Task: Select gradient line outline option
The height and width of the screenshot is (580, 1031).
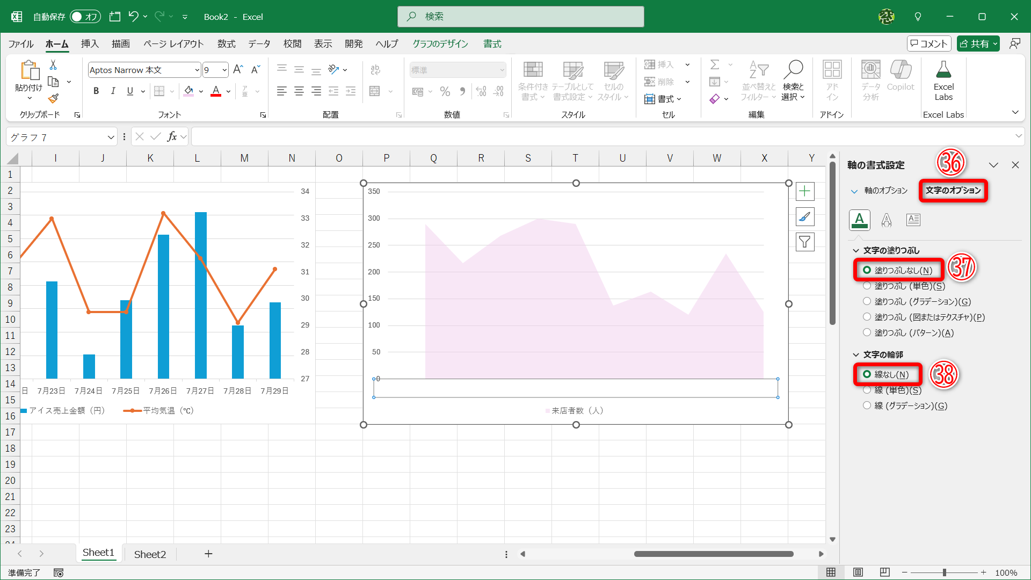Action: coord(867,405)
